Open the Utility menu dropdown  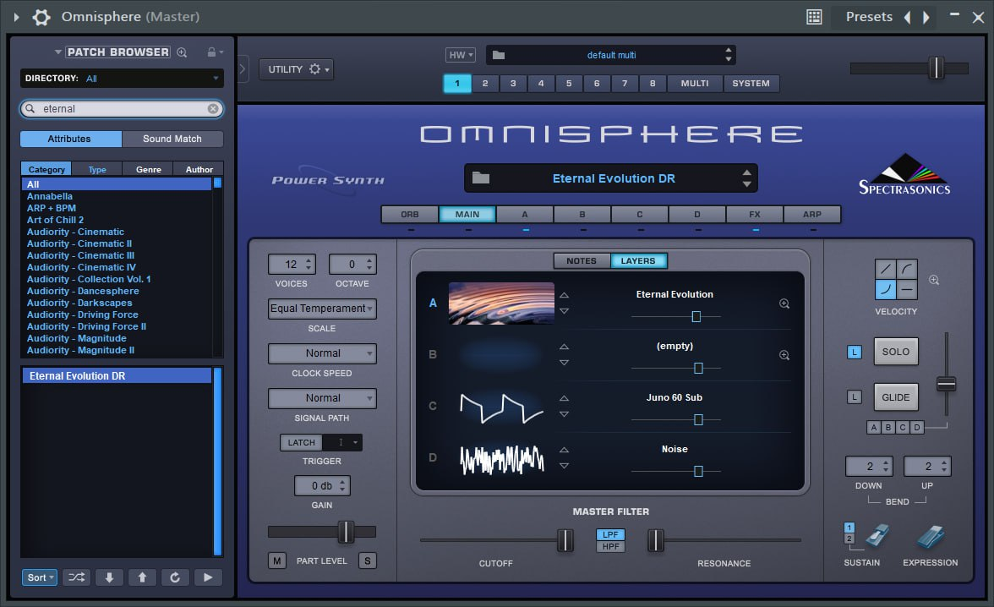[x=296, y=69]
